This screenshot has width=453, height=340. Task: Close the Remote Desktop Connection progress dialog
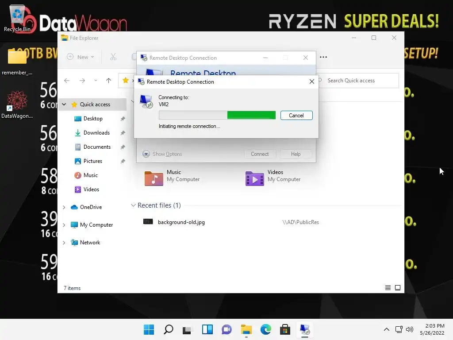(312, 81)
